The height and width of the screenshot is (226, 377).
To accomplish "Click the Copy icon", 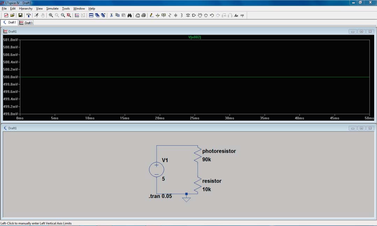I will (117, 15).
